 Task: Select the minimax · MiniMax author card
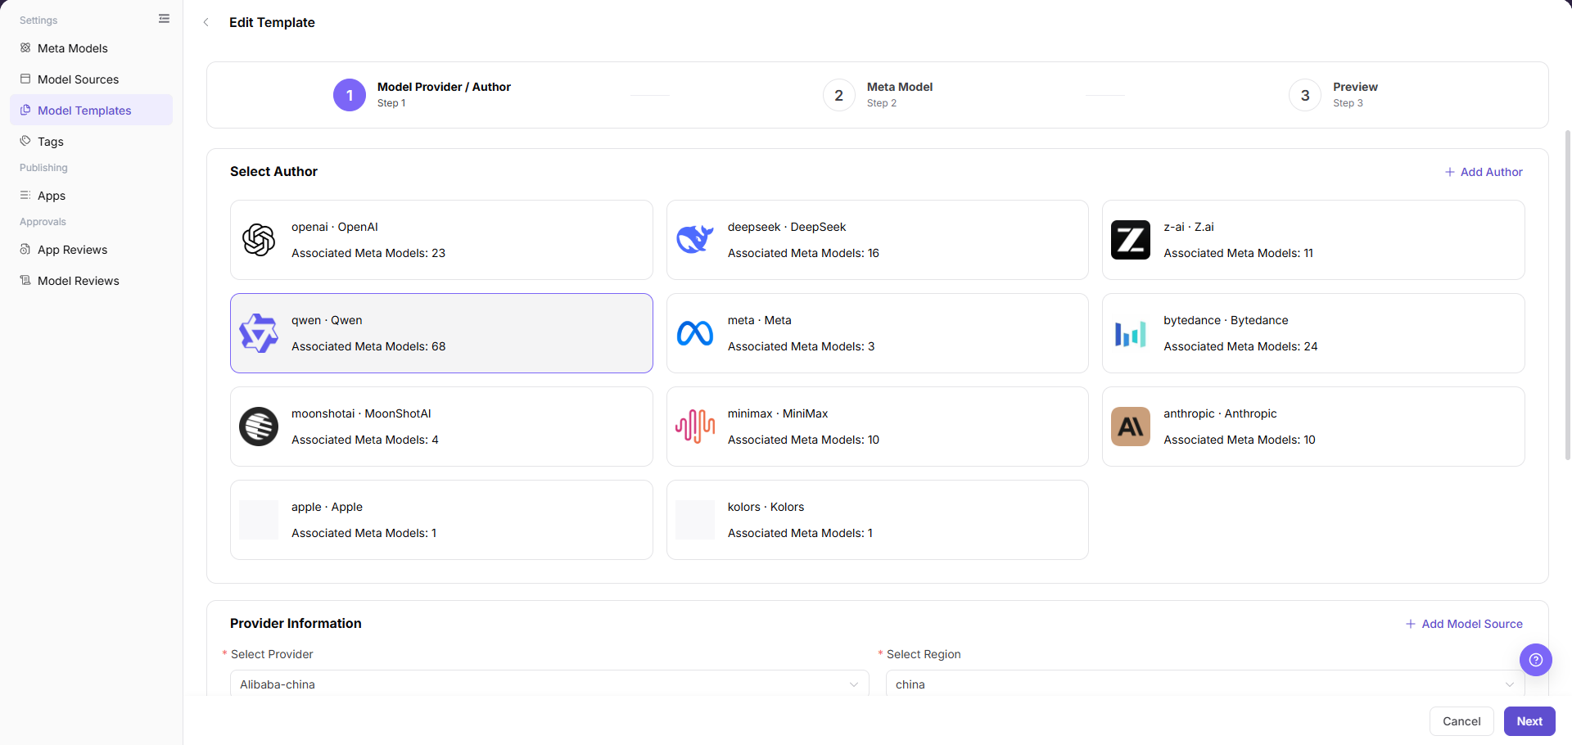click(878, 427)
